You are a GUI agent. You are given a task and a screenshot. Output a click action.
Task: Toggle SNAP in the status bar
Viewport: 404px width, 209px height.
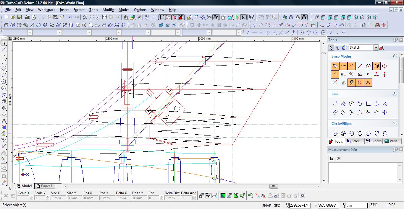266,205
